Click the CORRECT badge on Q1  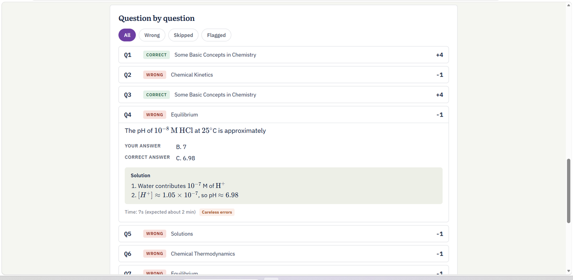click(x=156, y=55)
